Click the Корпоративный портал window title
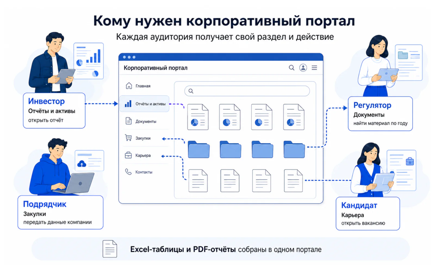 coord(156,68)
